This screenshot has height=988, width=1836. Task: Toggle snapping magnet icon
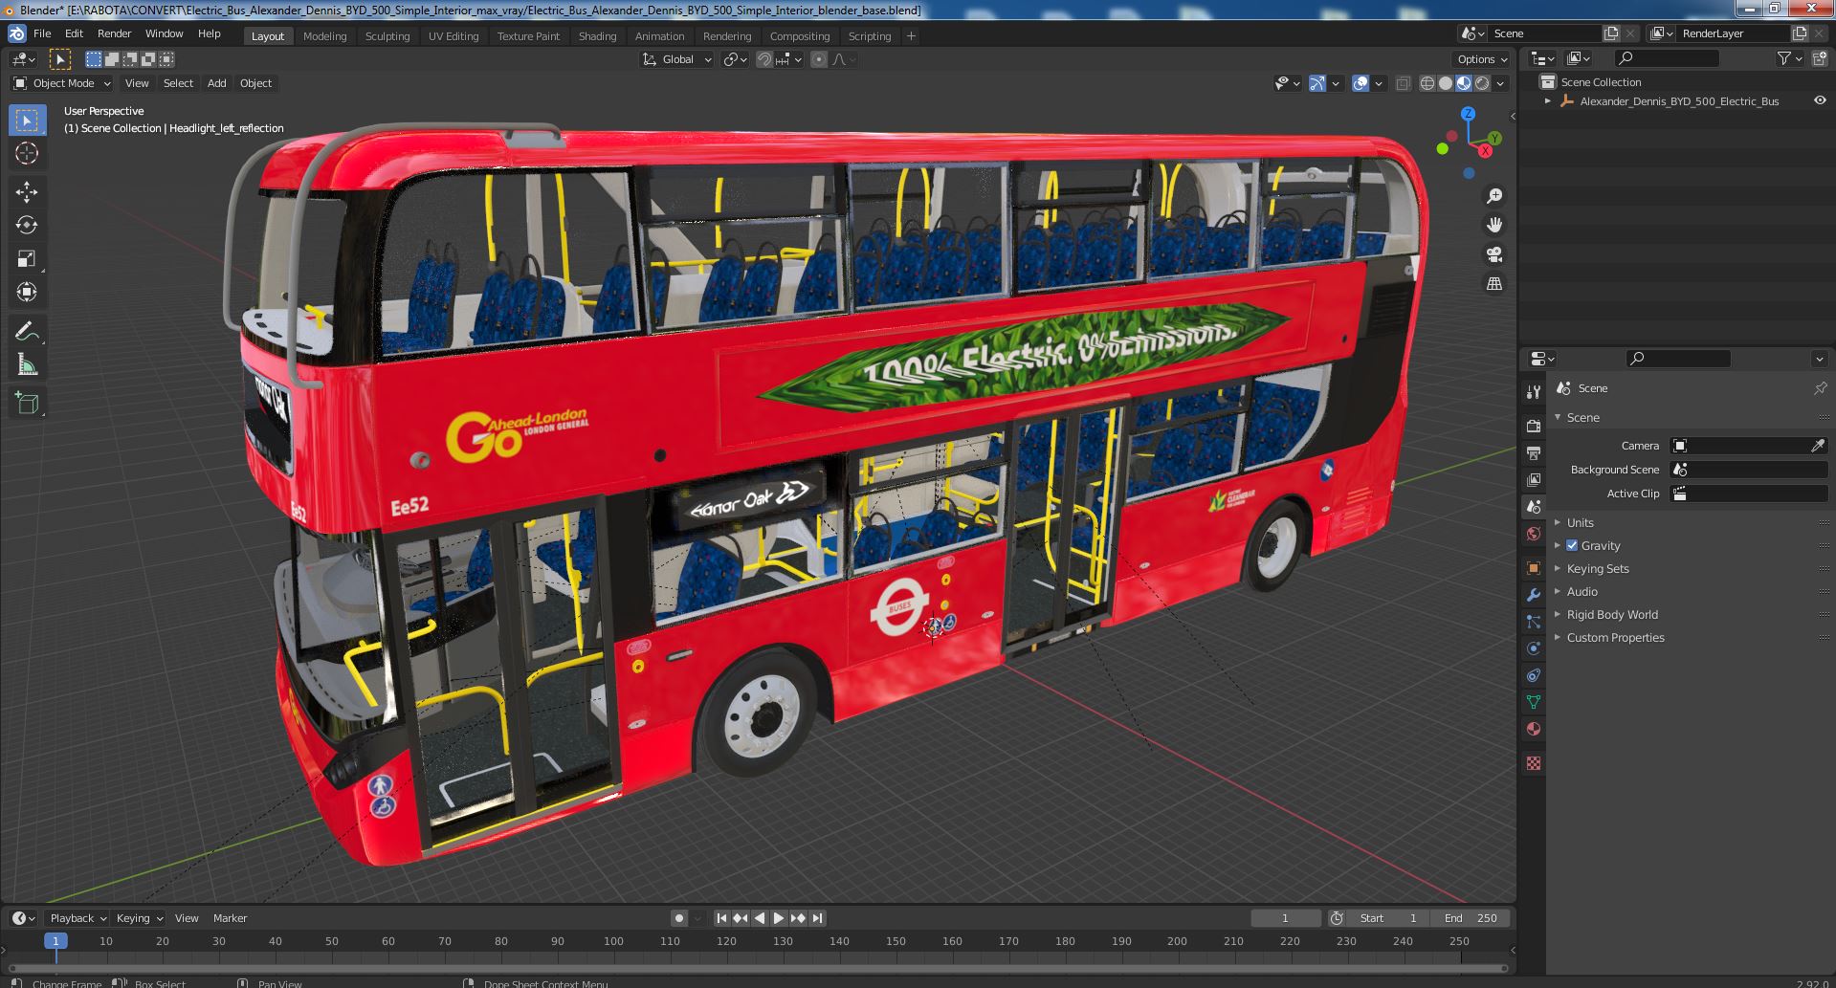click(x=763, y=59)
